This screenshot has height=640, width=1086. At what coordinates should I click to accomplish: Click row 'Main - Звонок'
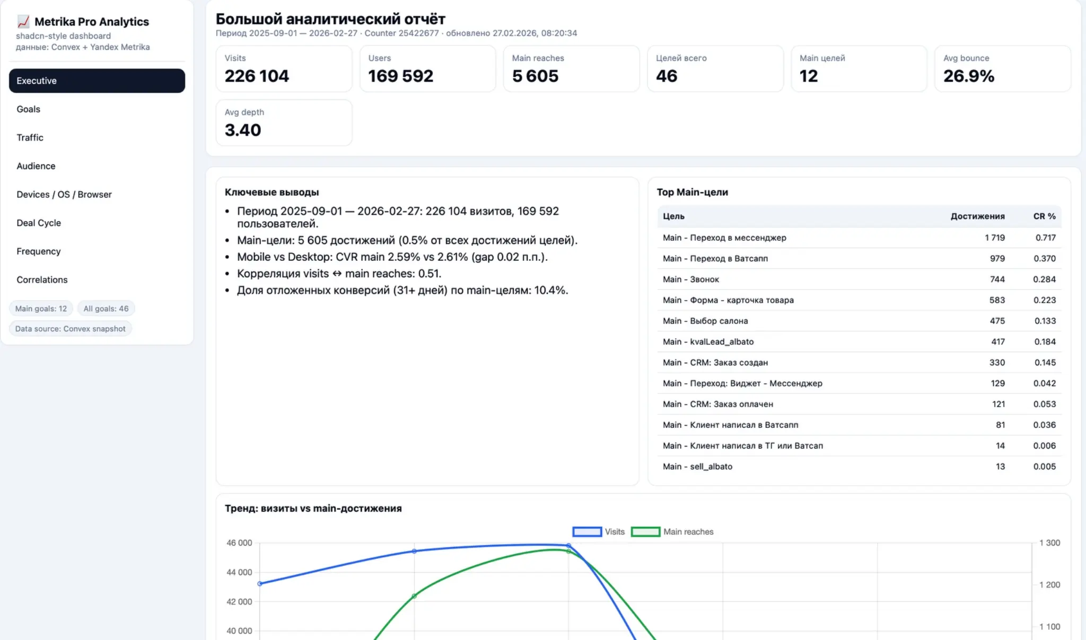tap(859, 279)
